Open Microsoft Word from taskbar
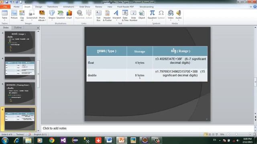 pos(109,140)
